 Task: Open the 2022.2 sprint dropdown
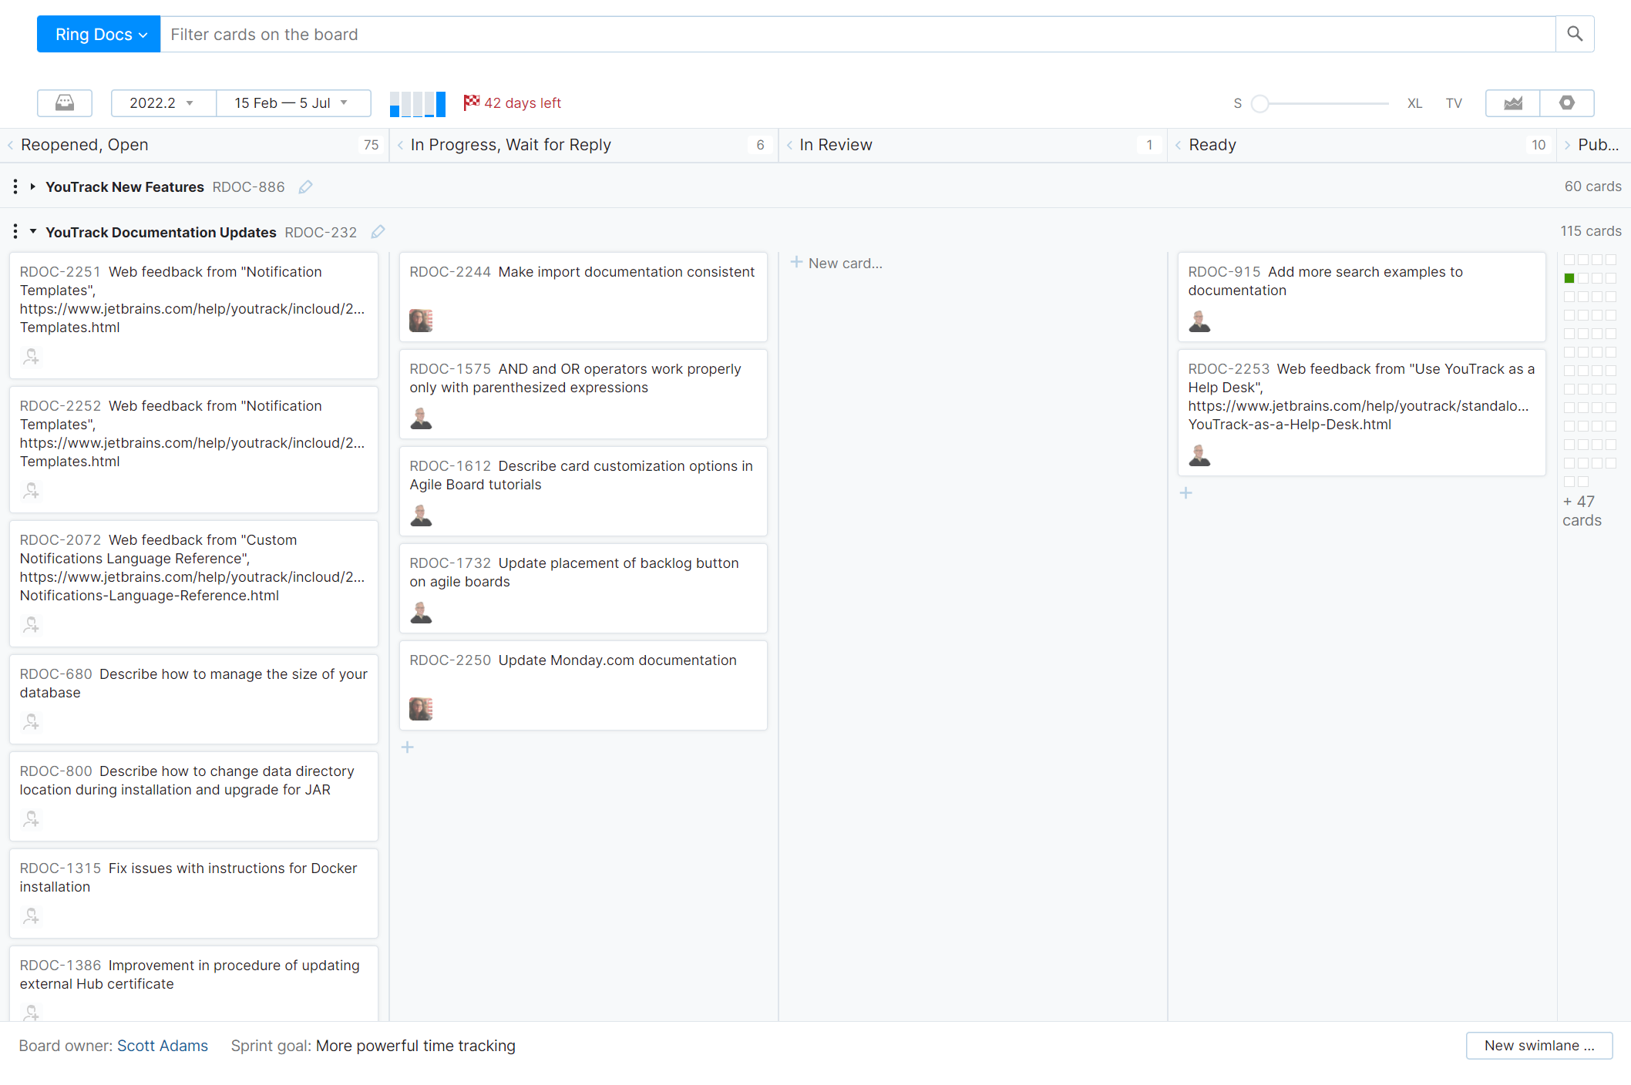163,103
